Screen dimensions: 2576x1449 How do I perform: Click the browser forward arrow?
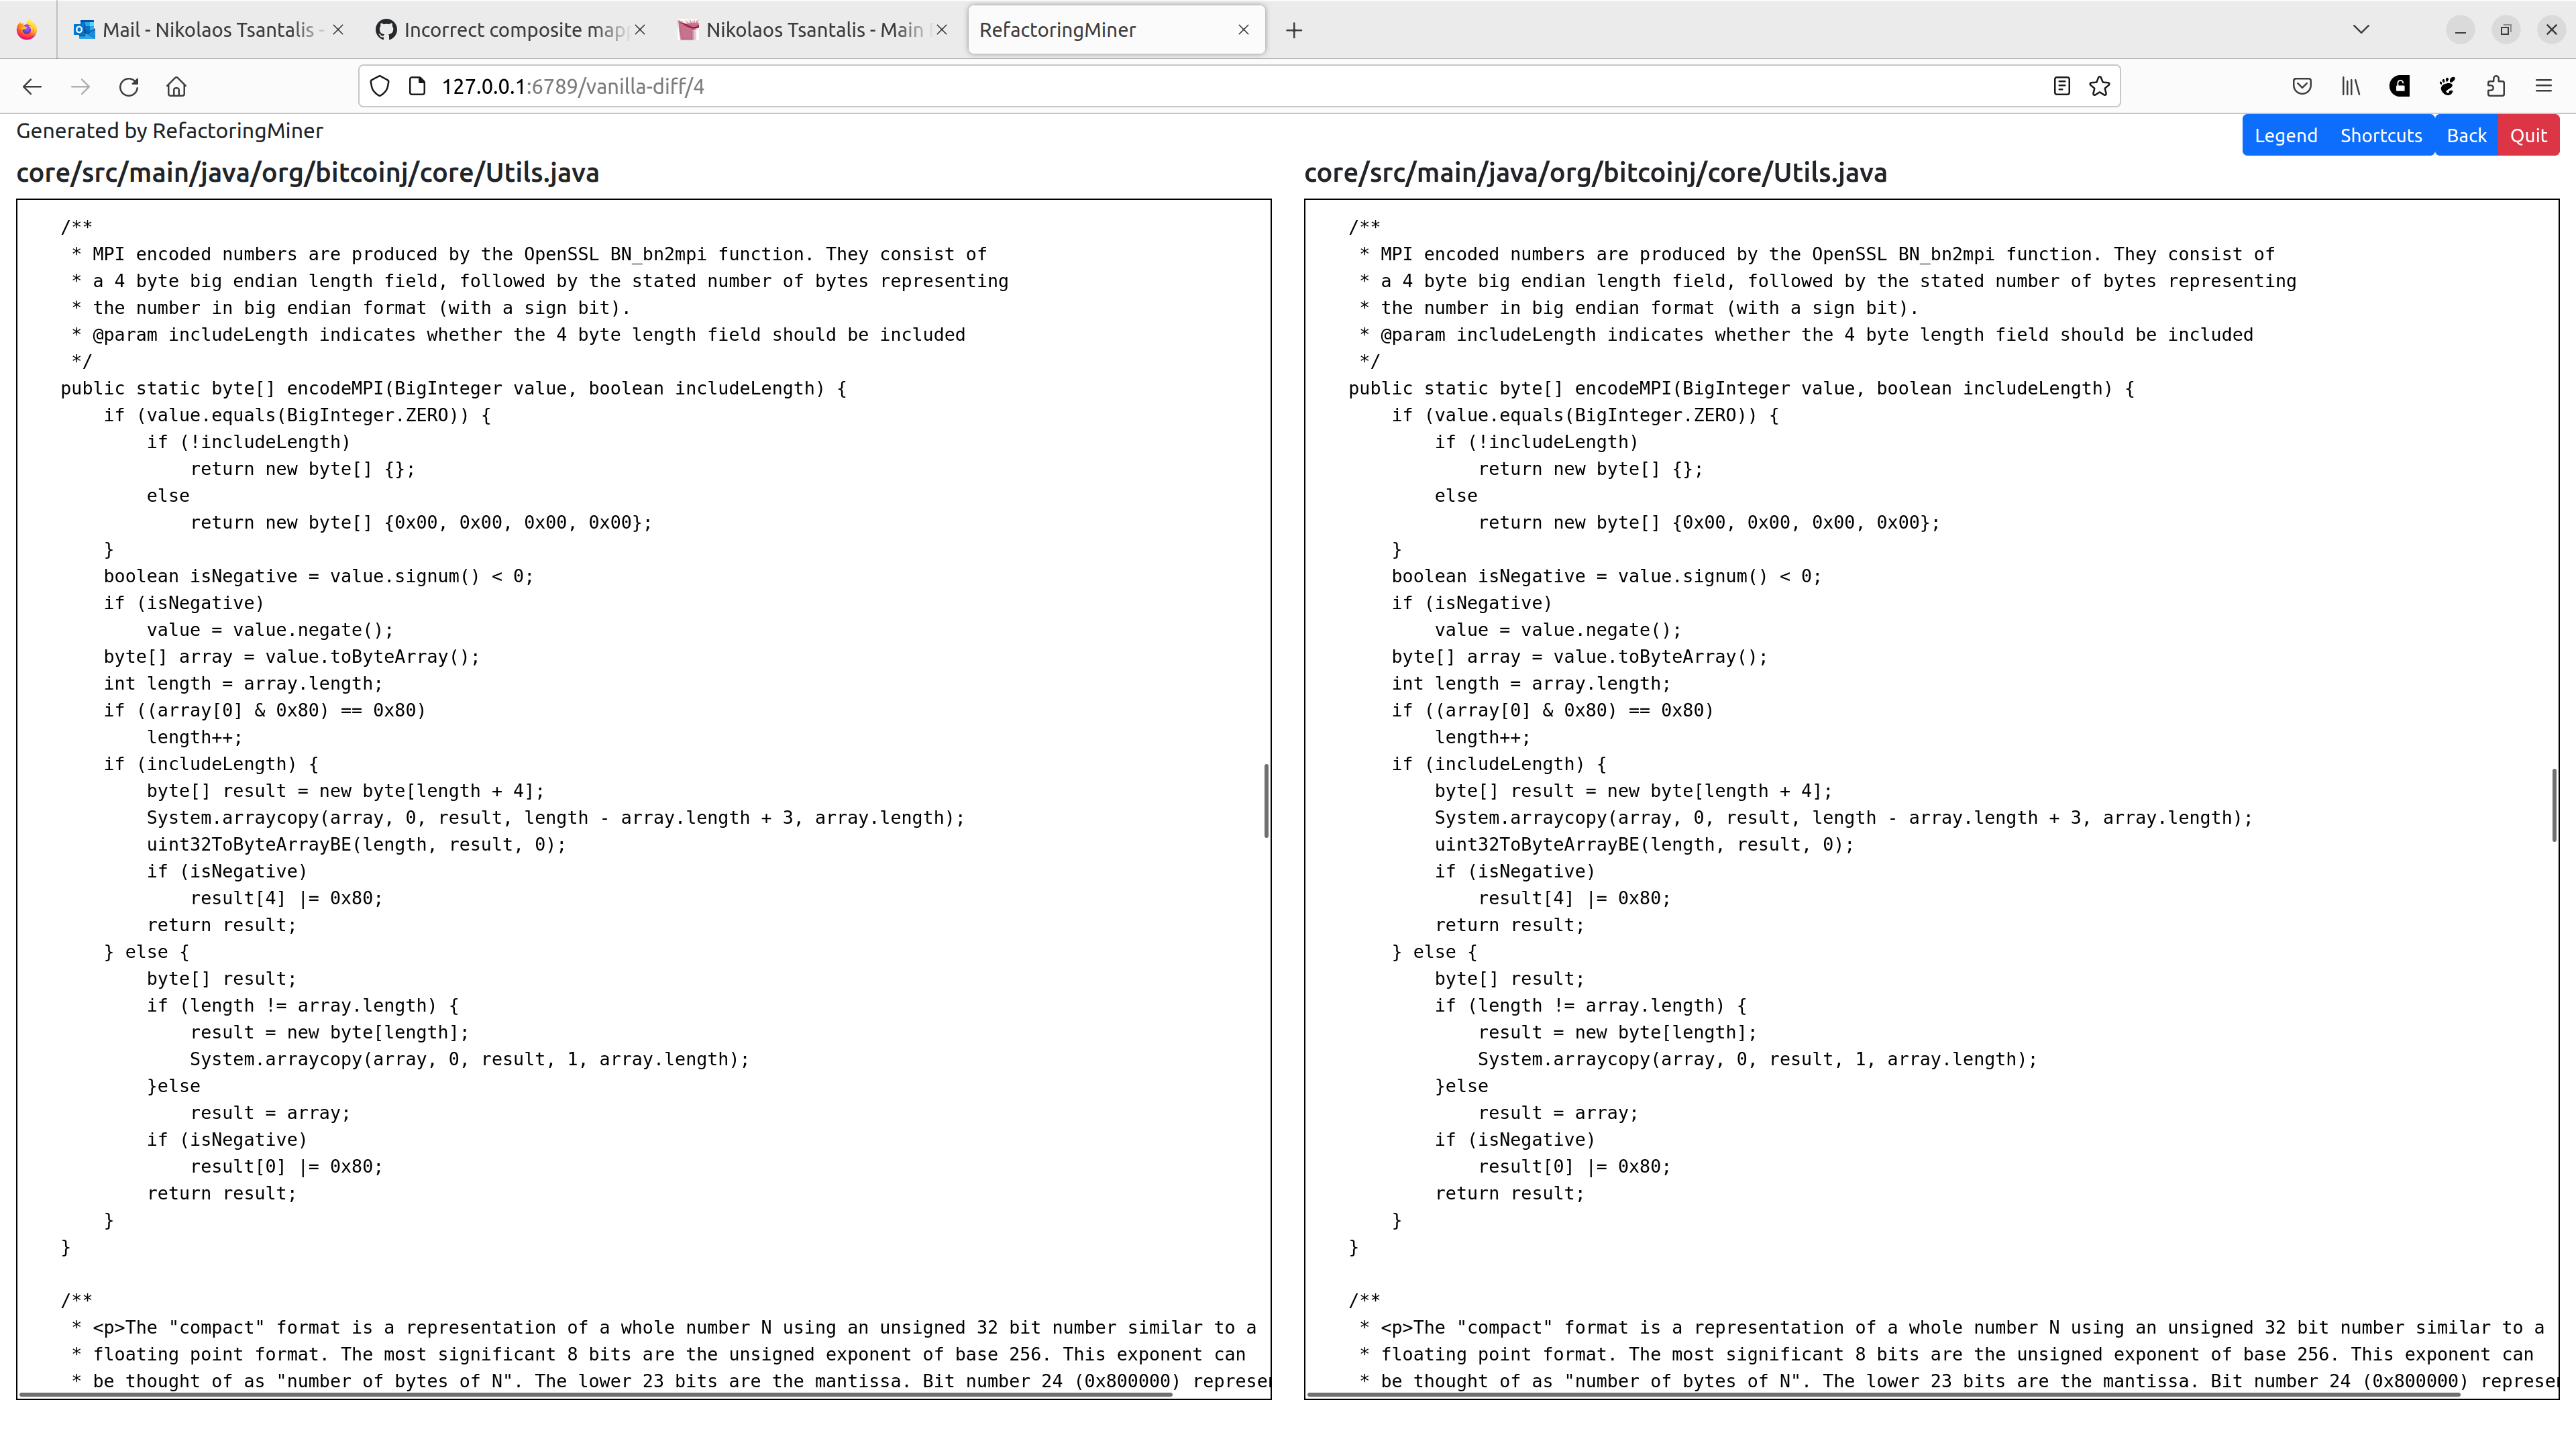[x=81, y=87]
